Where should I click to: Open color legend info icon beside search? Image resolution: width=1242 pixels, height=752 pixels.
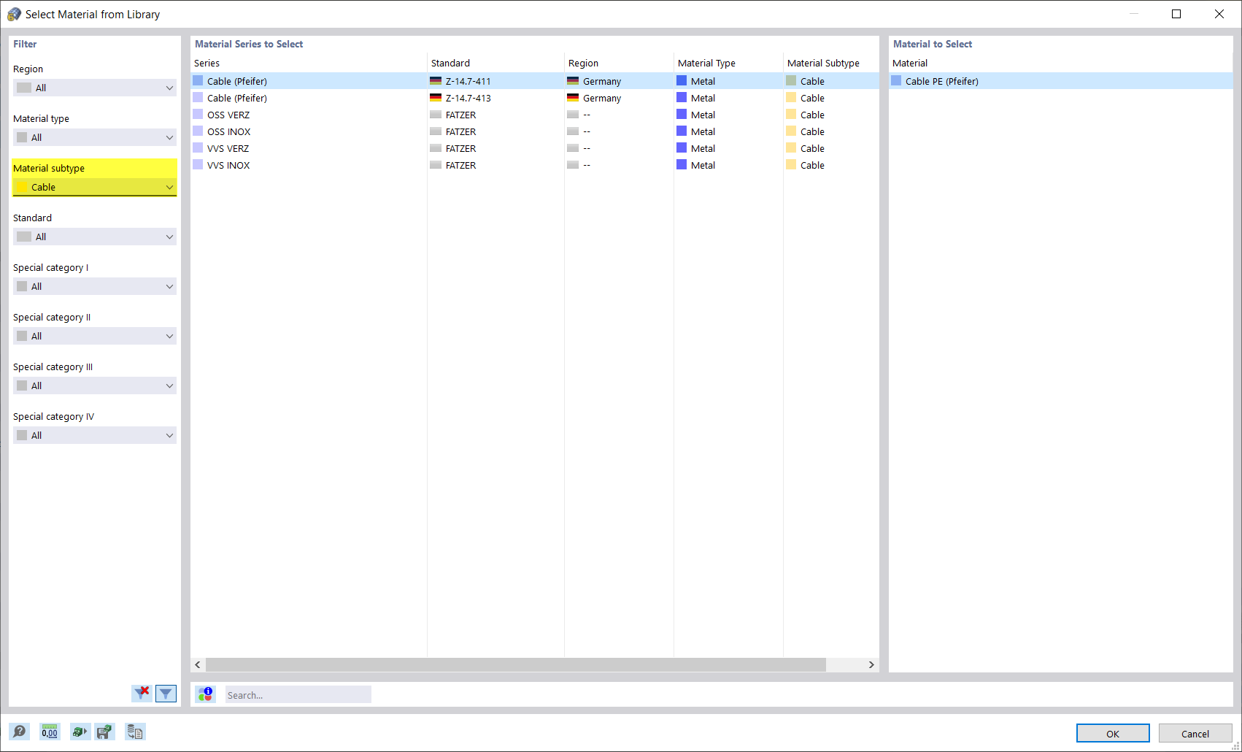(206, 694)
